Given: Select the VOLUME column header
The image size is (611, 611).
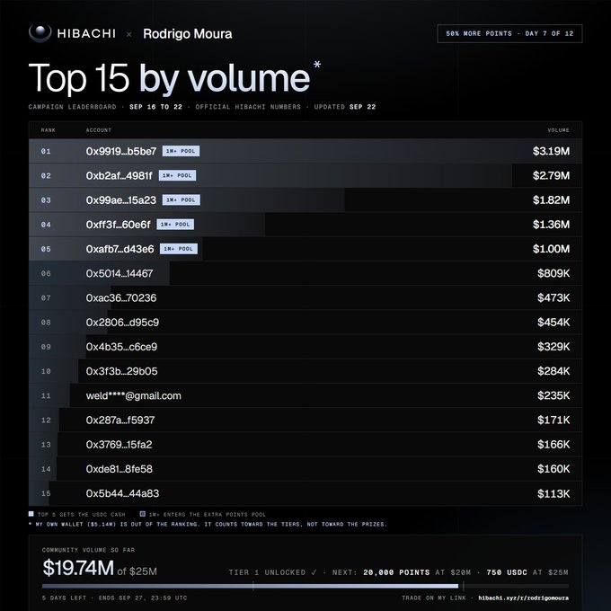Looking at the screenshot, I should click(x=558, y=130).
